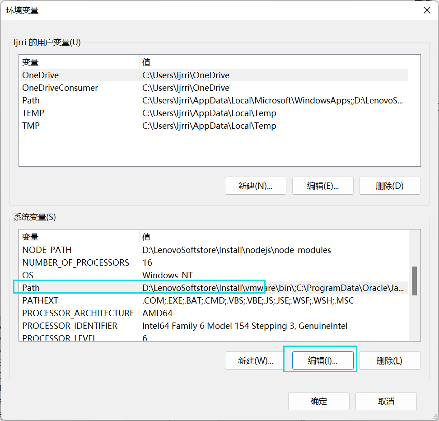Screen dimensions: 439x421
Task: Select the OneDrive user variable row
Action: click(215, 75)
